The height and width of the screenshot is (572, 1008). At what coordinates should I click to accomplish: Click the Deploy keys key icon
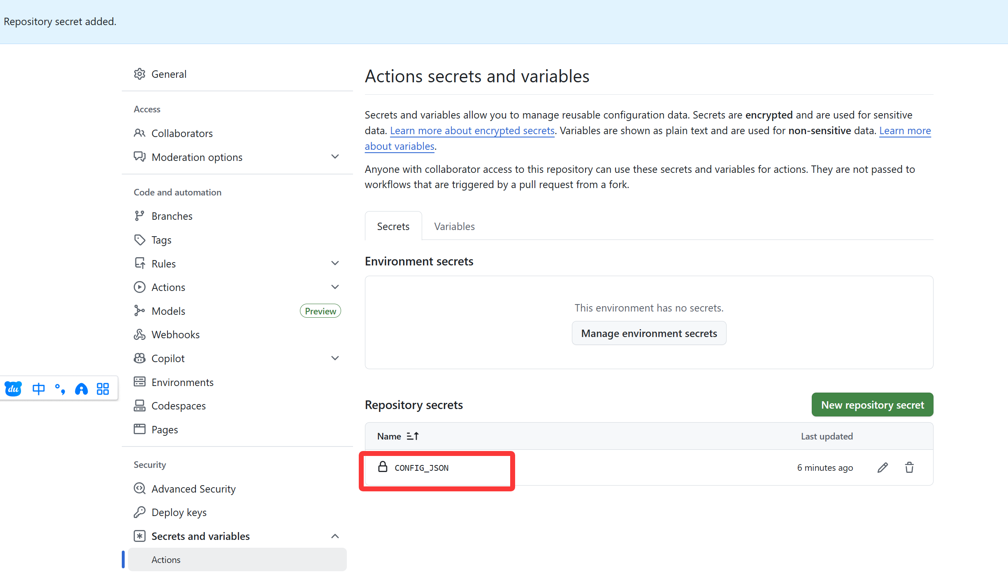click(139, 512)
